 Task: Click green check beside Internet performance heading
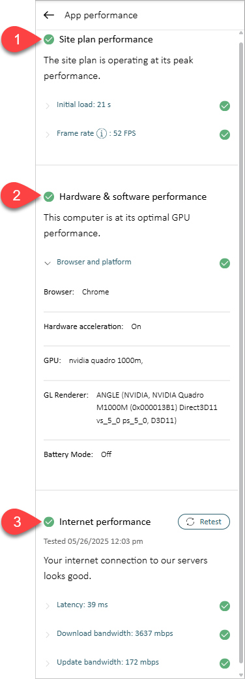point(49,522)
